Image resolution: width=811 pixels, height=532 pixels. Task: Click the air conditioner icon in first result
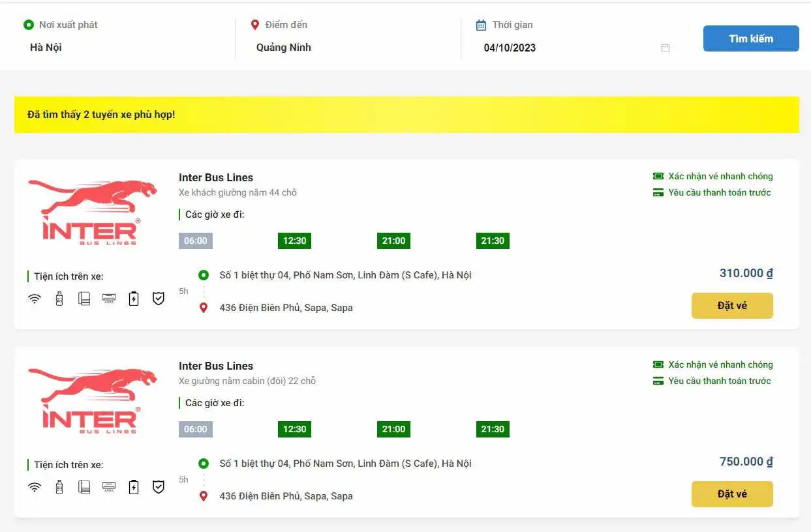(109, 299)
